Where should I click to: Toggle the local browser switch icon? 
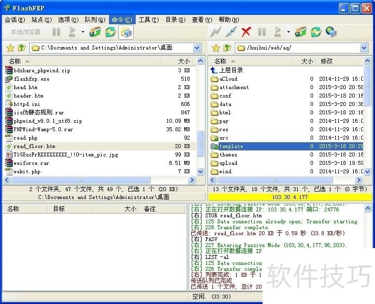pos(126,32)
